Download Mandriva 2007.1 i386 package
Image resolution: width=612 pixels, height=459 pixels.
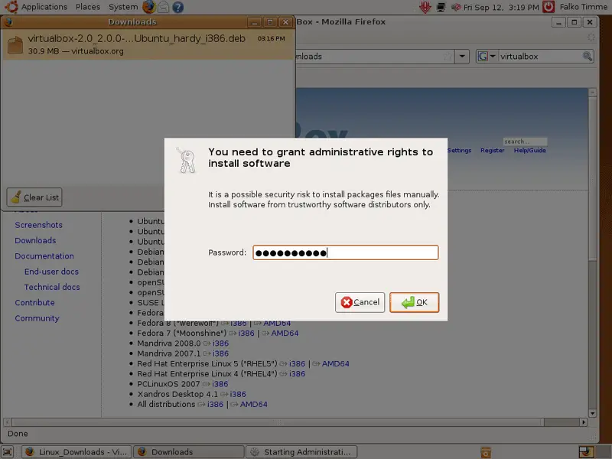(220, 353)
